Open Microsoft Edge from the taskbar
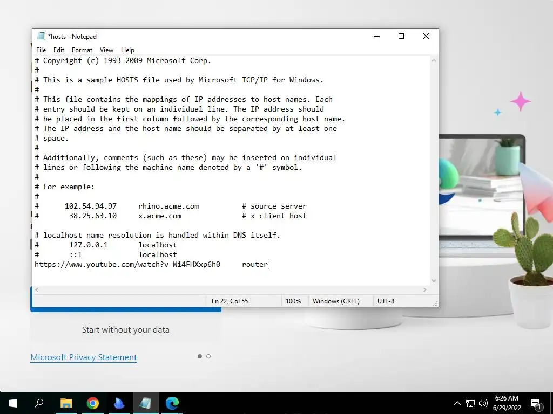Screen dimensions: 553x414 (172, 403)
